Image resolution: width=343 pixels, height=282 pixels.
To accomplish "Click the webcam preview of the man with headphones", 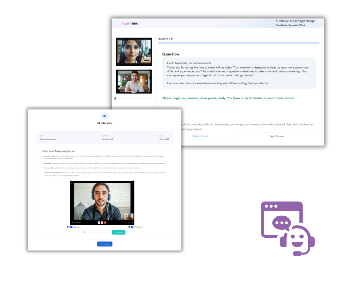I will [102, 203].
